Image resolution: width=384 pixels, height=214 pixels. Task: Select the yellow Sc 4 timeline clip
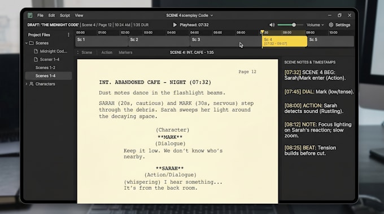coord(285,41)
